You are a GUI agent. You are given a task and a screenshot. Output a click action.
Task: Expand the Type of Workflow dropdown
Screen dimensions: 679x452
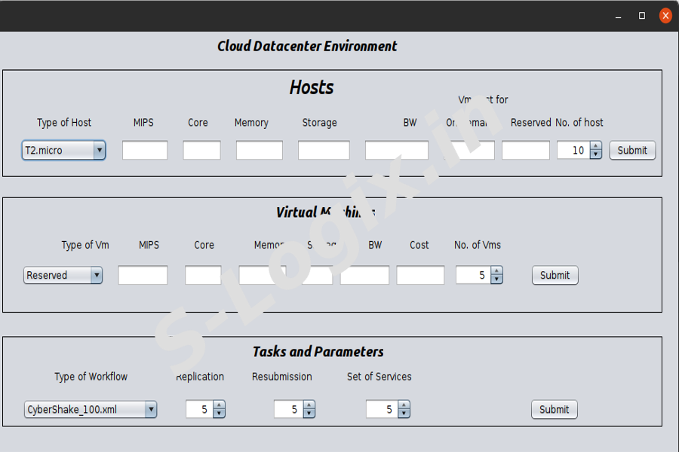91,410
